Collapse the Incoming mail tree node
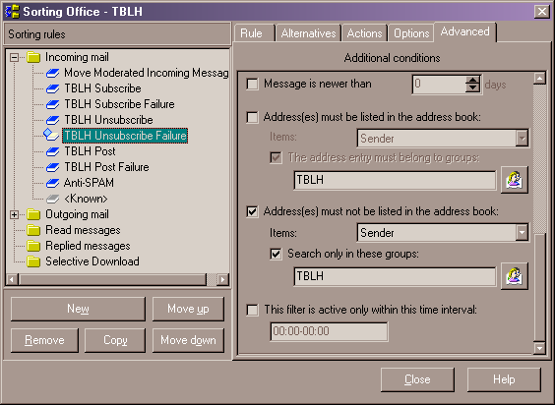Image resolution: width=555 pixels, height=405 pixels. [x=14, y=57]
